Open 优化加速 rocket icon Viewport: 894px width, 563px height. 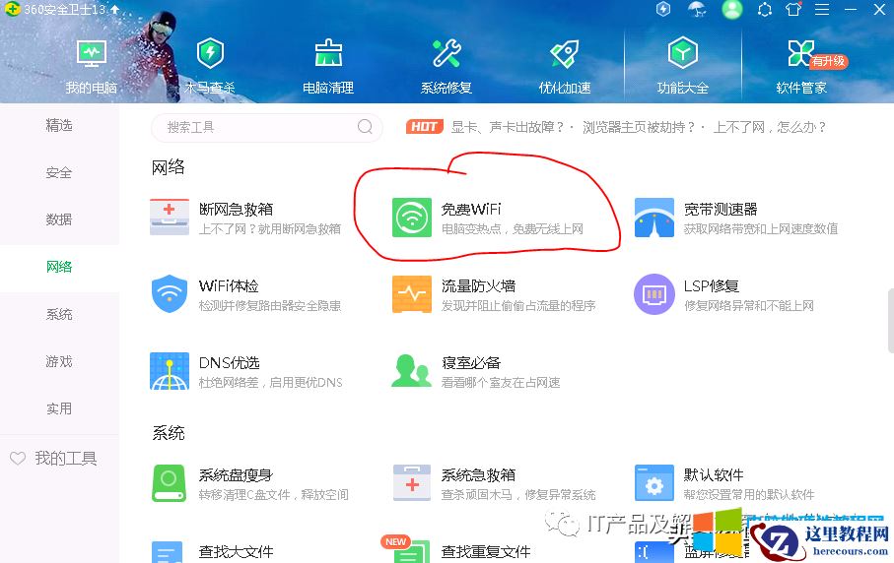pos(565,54)
